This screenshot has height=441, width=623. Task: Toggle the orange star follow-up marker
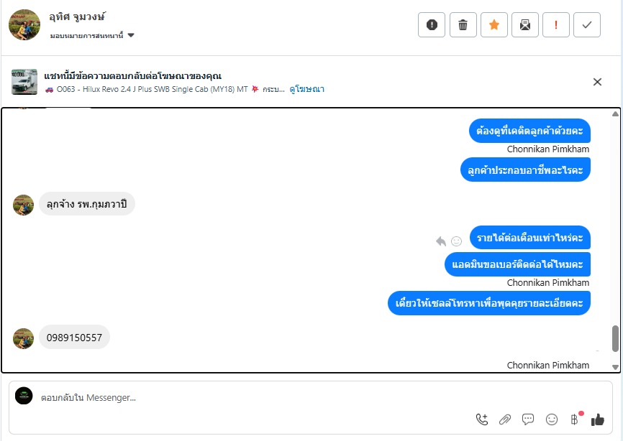pos(494,25)
